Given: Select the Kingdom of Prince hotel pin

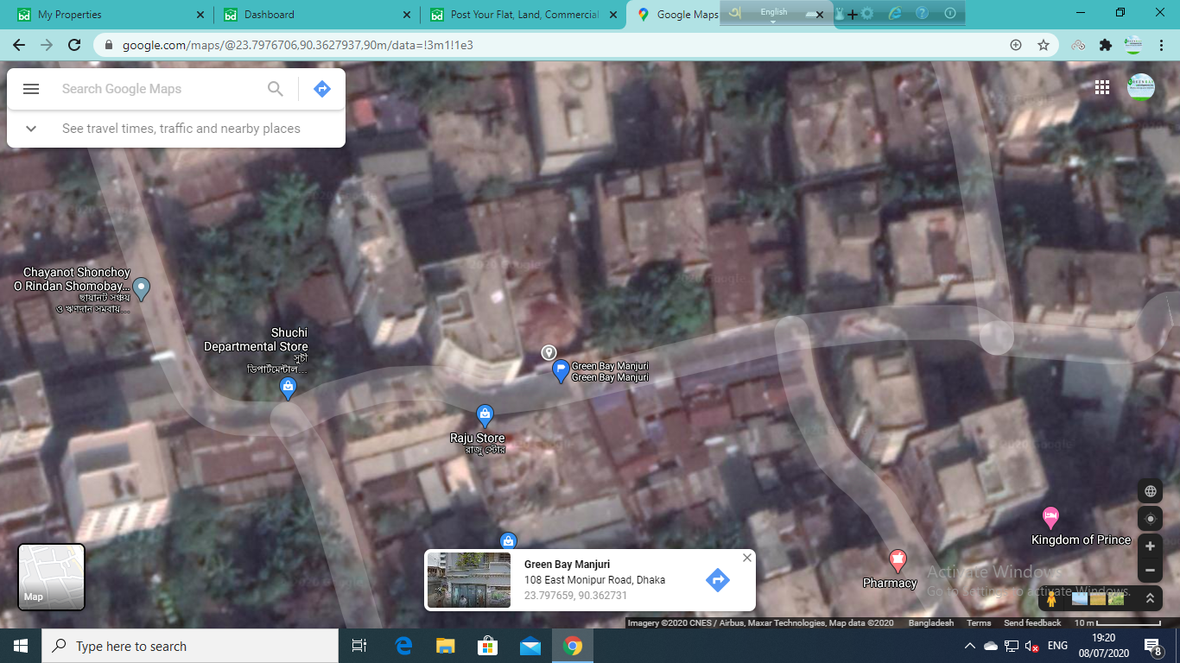Looking at the screenshot, I should tap(1050, 518).
